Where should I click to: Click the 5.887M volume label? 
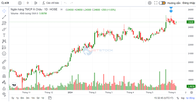(191, 86)
